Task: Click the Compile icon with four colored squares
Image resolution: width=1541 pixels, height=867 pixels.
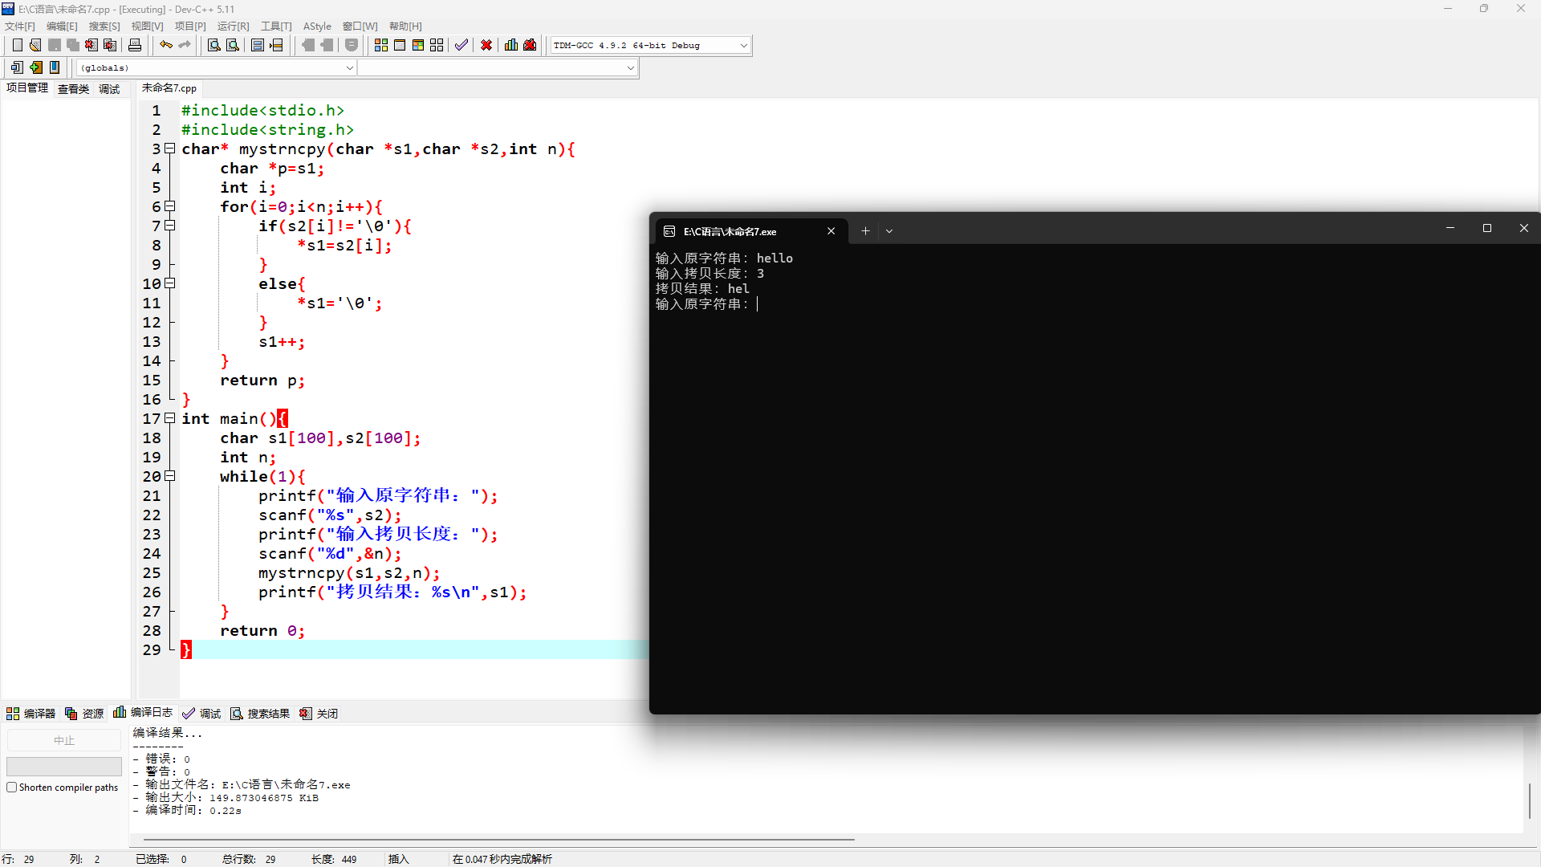Action: [x=381, y=45]
